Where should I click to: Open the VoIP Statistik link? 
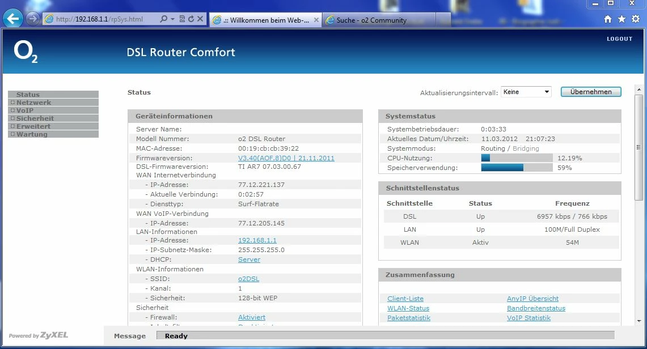click(x=528, y=318)
